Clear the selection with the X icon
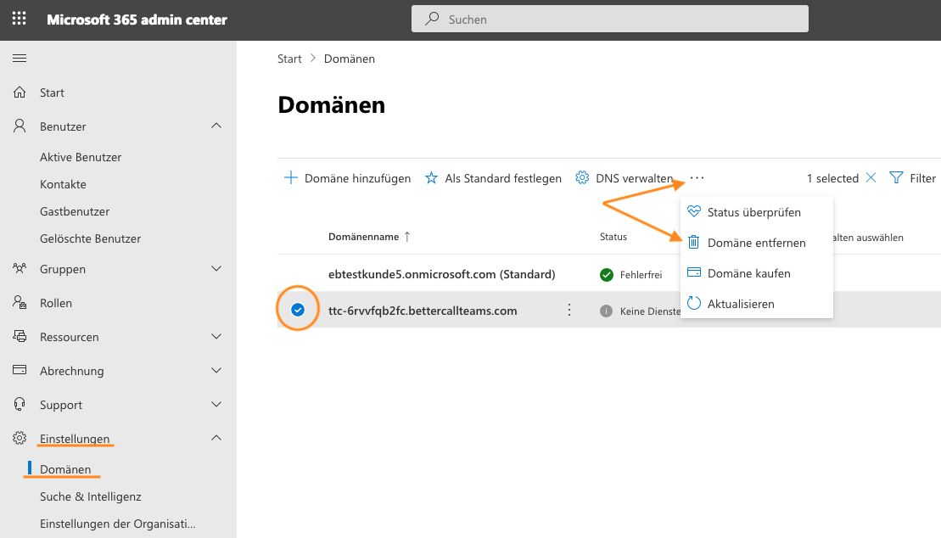The width and height of the screenshot is (941, 538). point(871,177)
